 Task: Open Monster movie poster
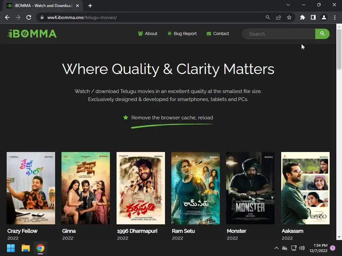pos(250,188)
